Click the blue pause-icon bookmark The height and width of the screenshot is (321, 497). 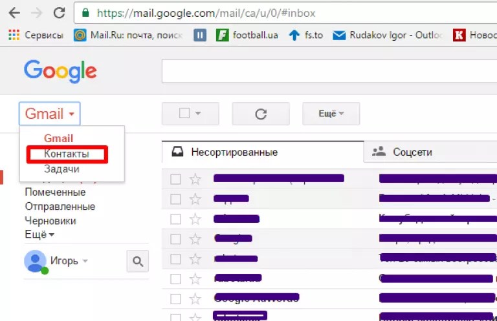click(x=200, y=35)
